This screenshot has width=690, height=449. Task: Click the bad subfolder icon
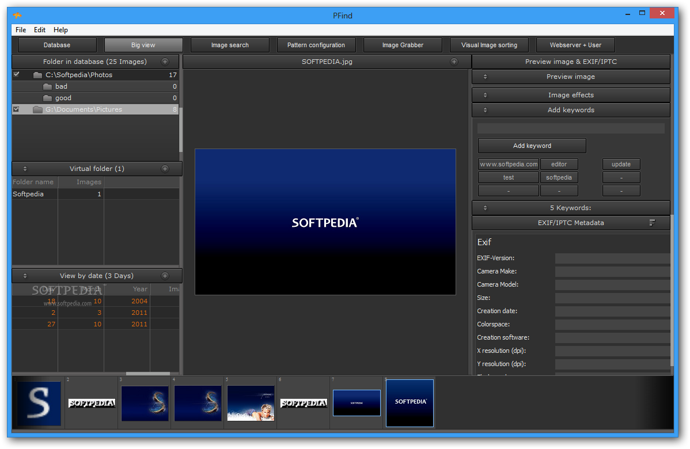[48, 86]
